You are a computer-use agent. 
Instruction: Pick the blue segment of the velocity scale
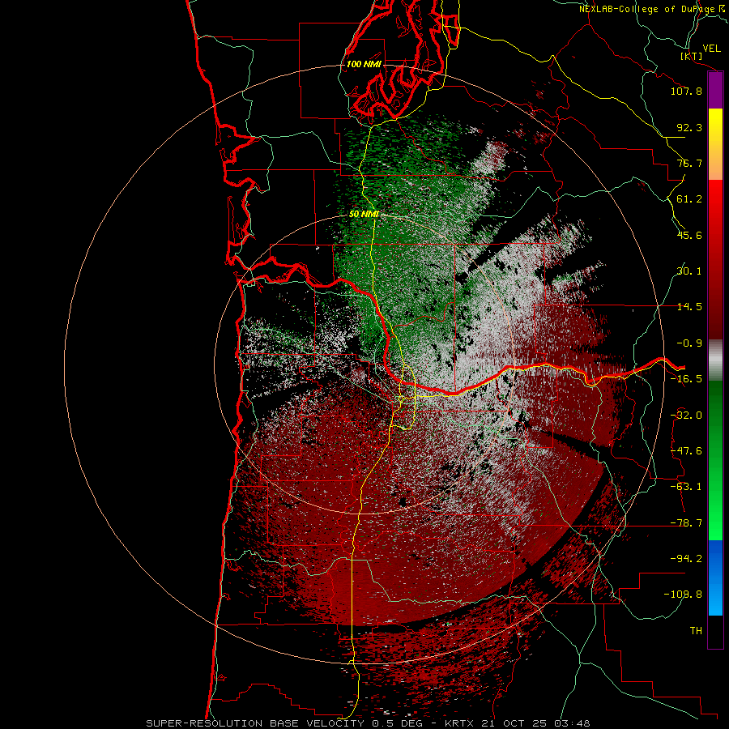[x=715, y=578]
